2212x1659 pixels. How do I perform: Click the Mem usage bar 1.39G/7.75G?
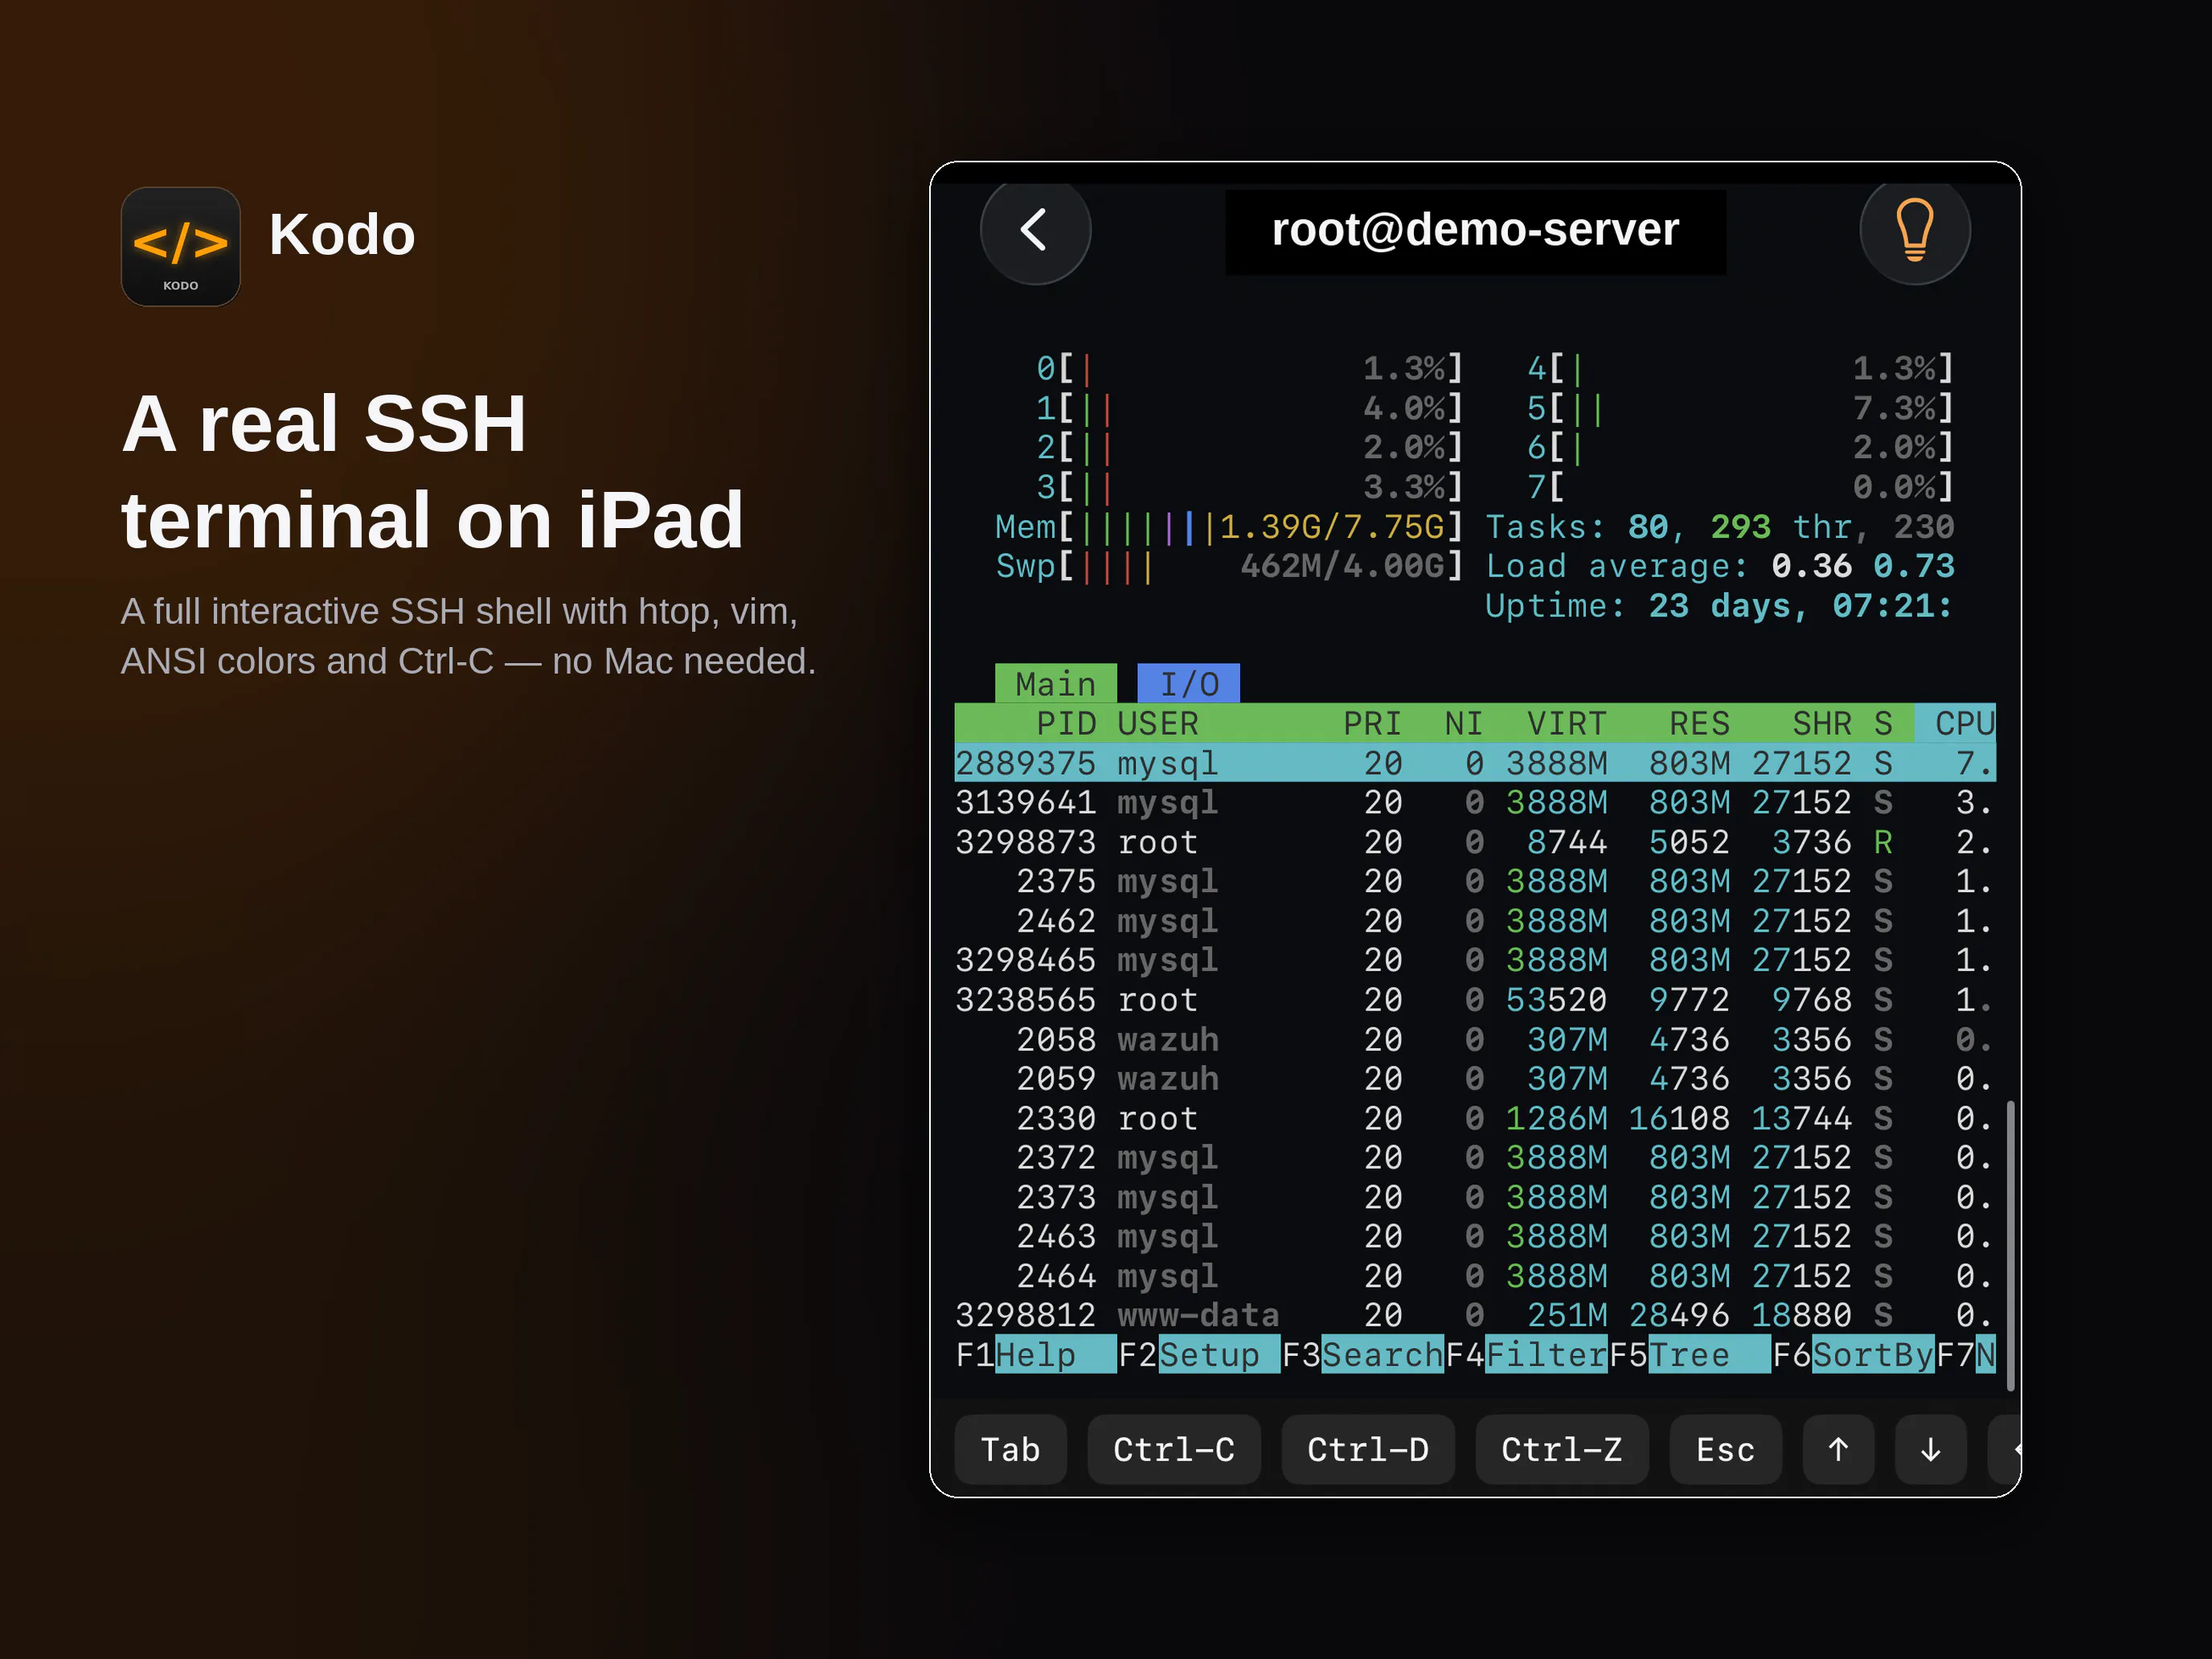[1229, 527]
